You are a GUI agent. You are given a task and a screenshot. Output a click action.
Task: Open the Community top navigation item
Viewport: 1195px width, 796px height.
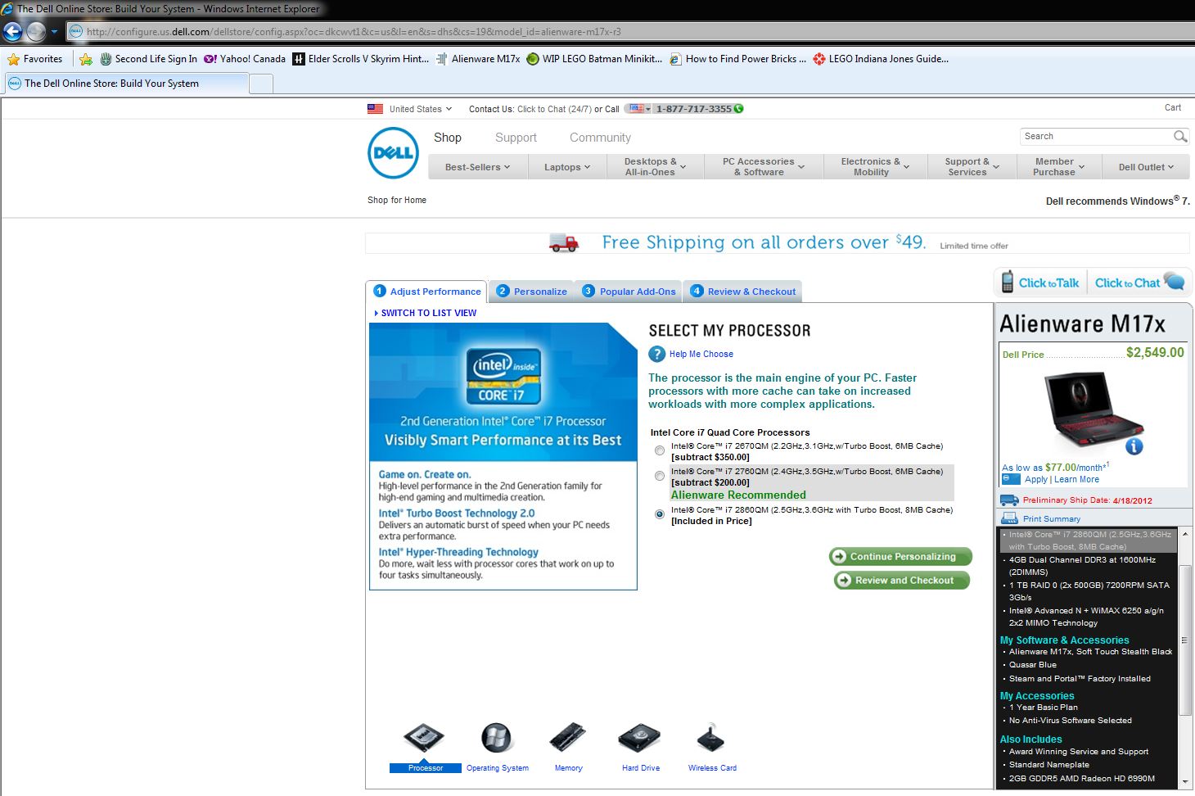click(x=600, y=138)
